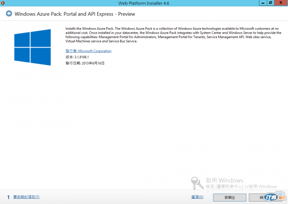Click the blue back arrow icon
This screenshot has height=204, width=288.
pyautogui.click(x=9, y=14)
